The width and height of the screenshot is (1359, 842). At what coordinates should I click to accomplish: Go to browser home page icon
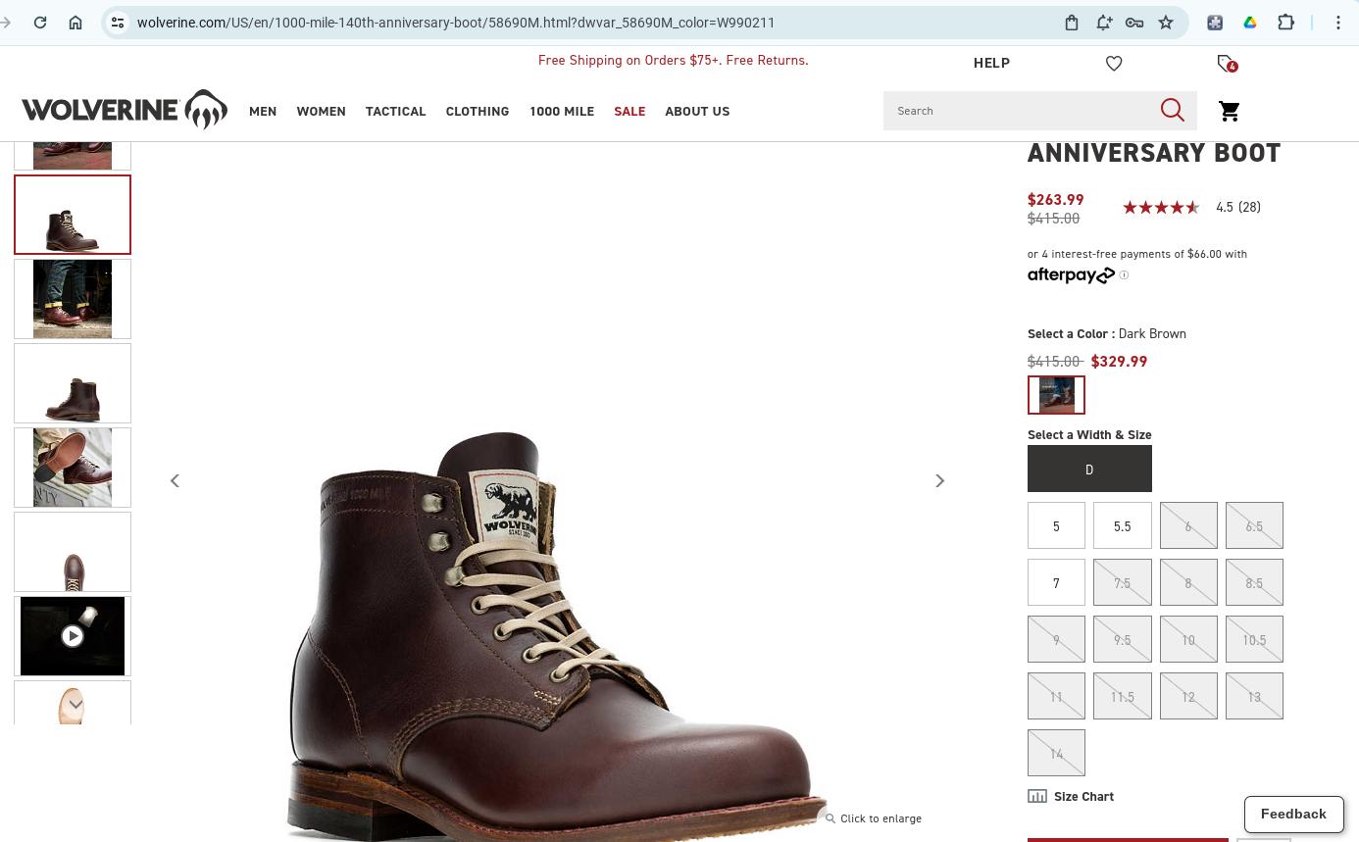pos(75,23)
